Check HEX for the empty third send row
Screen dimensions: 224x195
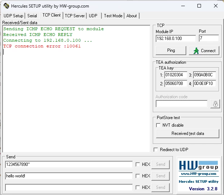click(138, 187)
